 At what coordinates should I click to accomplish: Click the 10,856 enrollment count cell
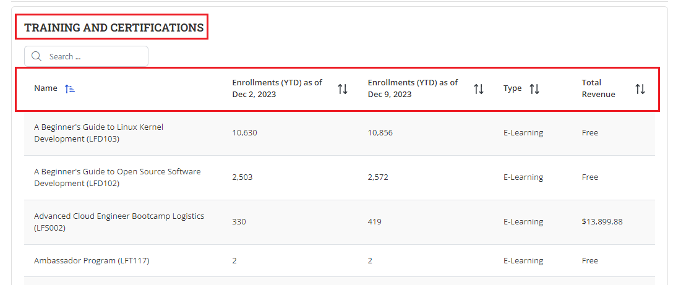[x=380, y=133]
